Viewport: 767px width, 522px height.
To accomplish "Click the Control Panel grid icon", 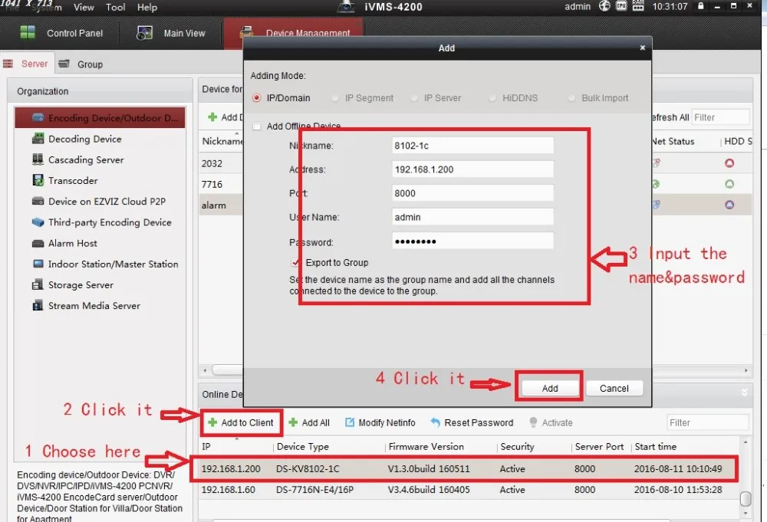I will click(x=28, y=33).
